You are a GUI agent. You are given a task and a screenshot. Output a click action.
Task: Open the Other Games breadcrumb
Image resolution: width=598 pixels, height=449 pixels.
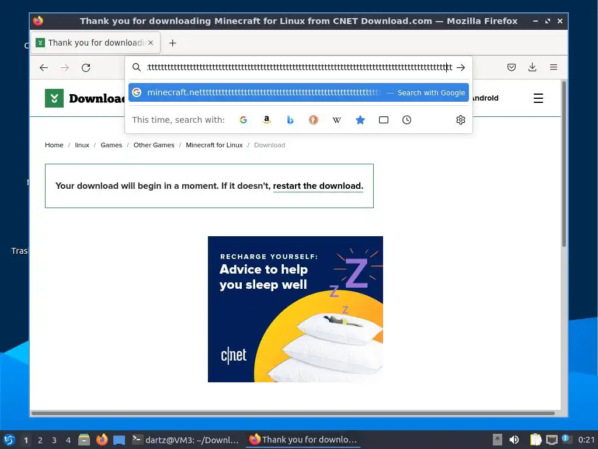coord(154,145)
